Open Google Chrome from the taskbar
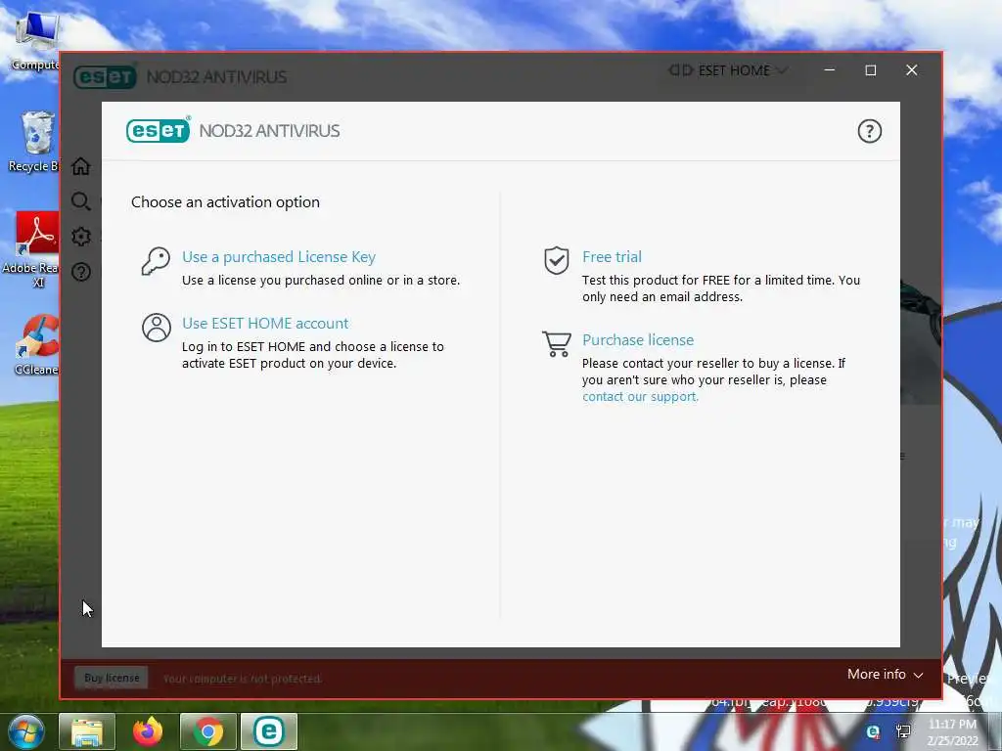1002x751 pixels. coord(208,731)
